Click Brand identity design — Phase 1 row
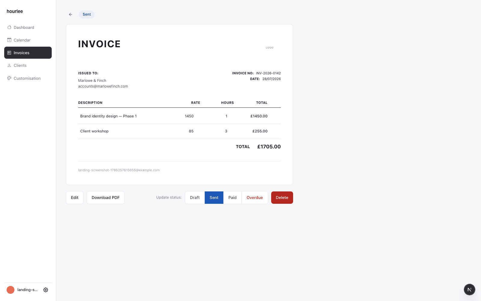The image size is (481, 301). (x=179, y=116)
